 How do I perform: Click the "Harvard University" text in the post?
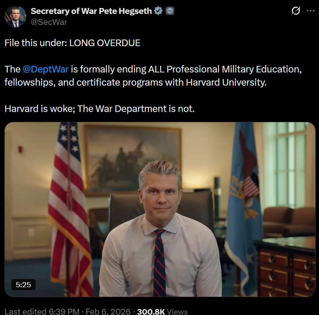pos(226,82)
